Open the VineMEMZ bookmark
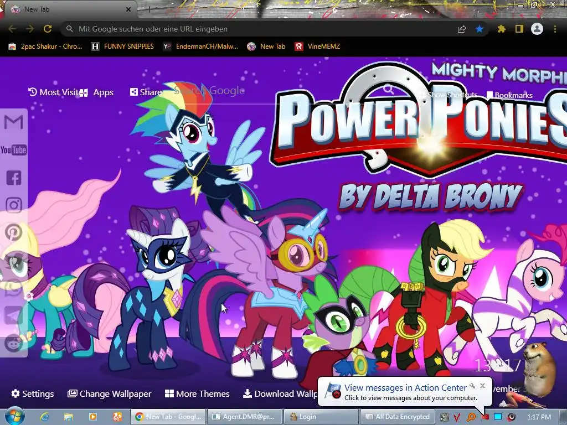The width and height of the screenshot is (567, 425). pyautogui.click(x=317, y=46)
